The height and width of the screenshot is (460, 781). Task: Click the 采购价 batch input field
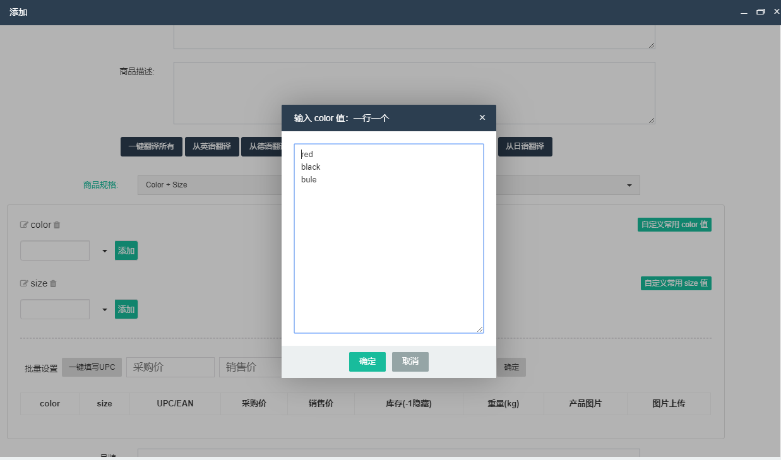(x=170, y=367)
